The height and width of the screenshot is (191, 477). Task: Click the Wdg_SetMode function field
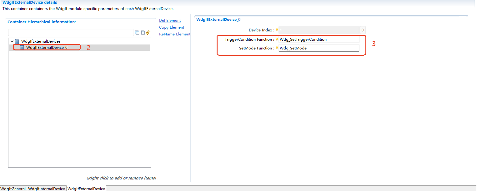(x=319, y=48)
